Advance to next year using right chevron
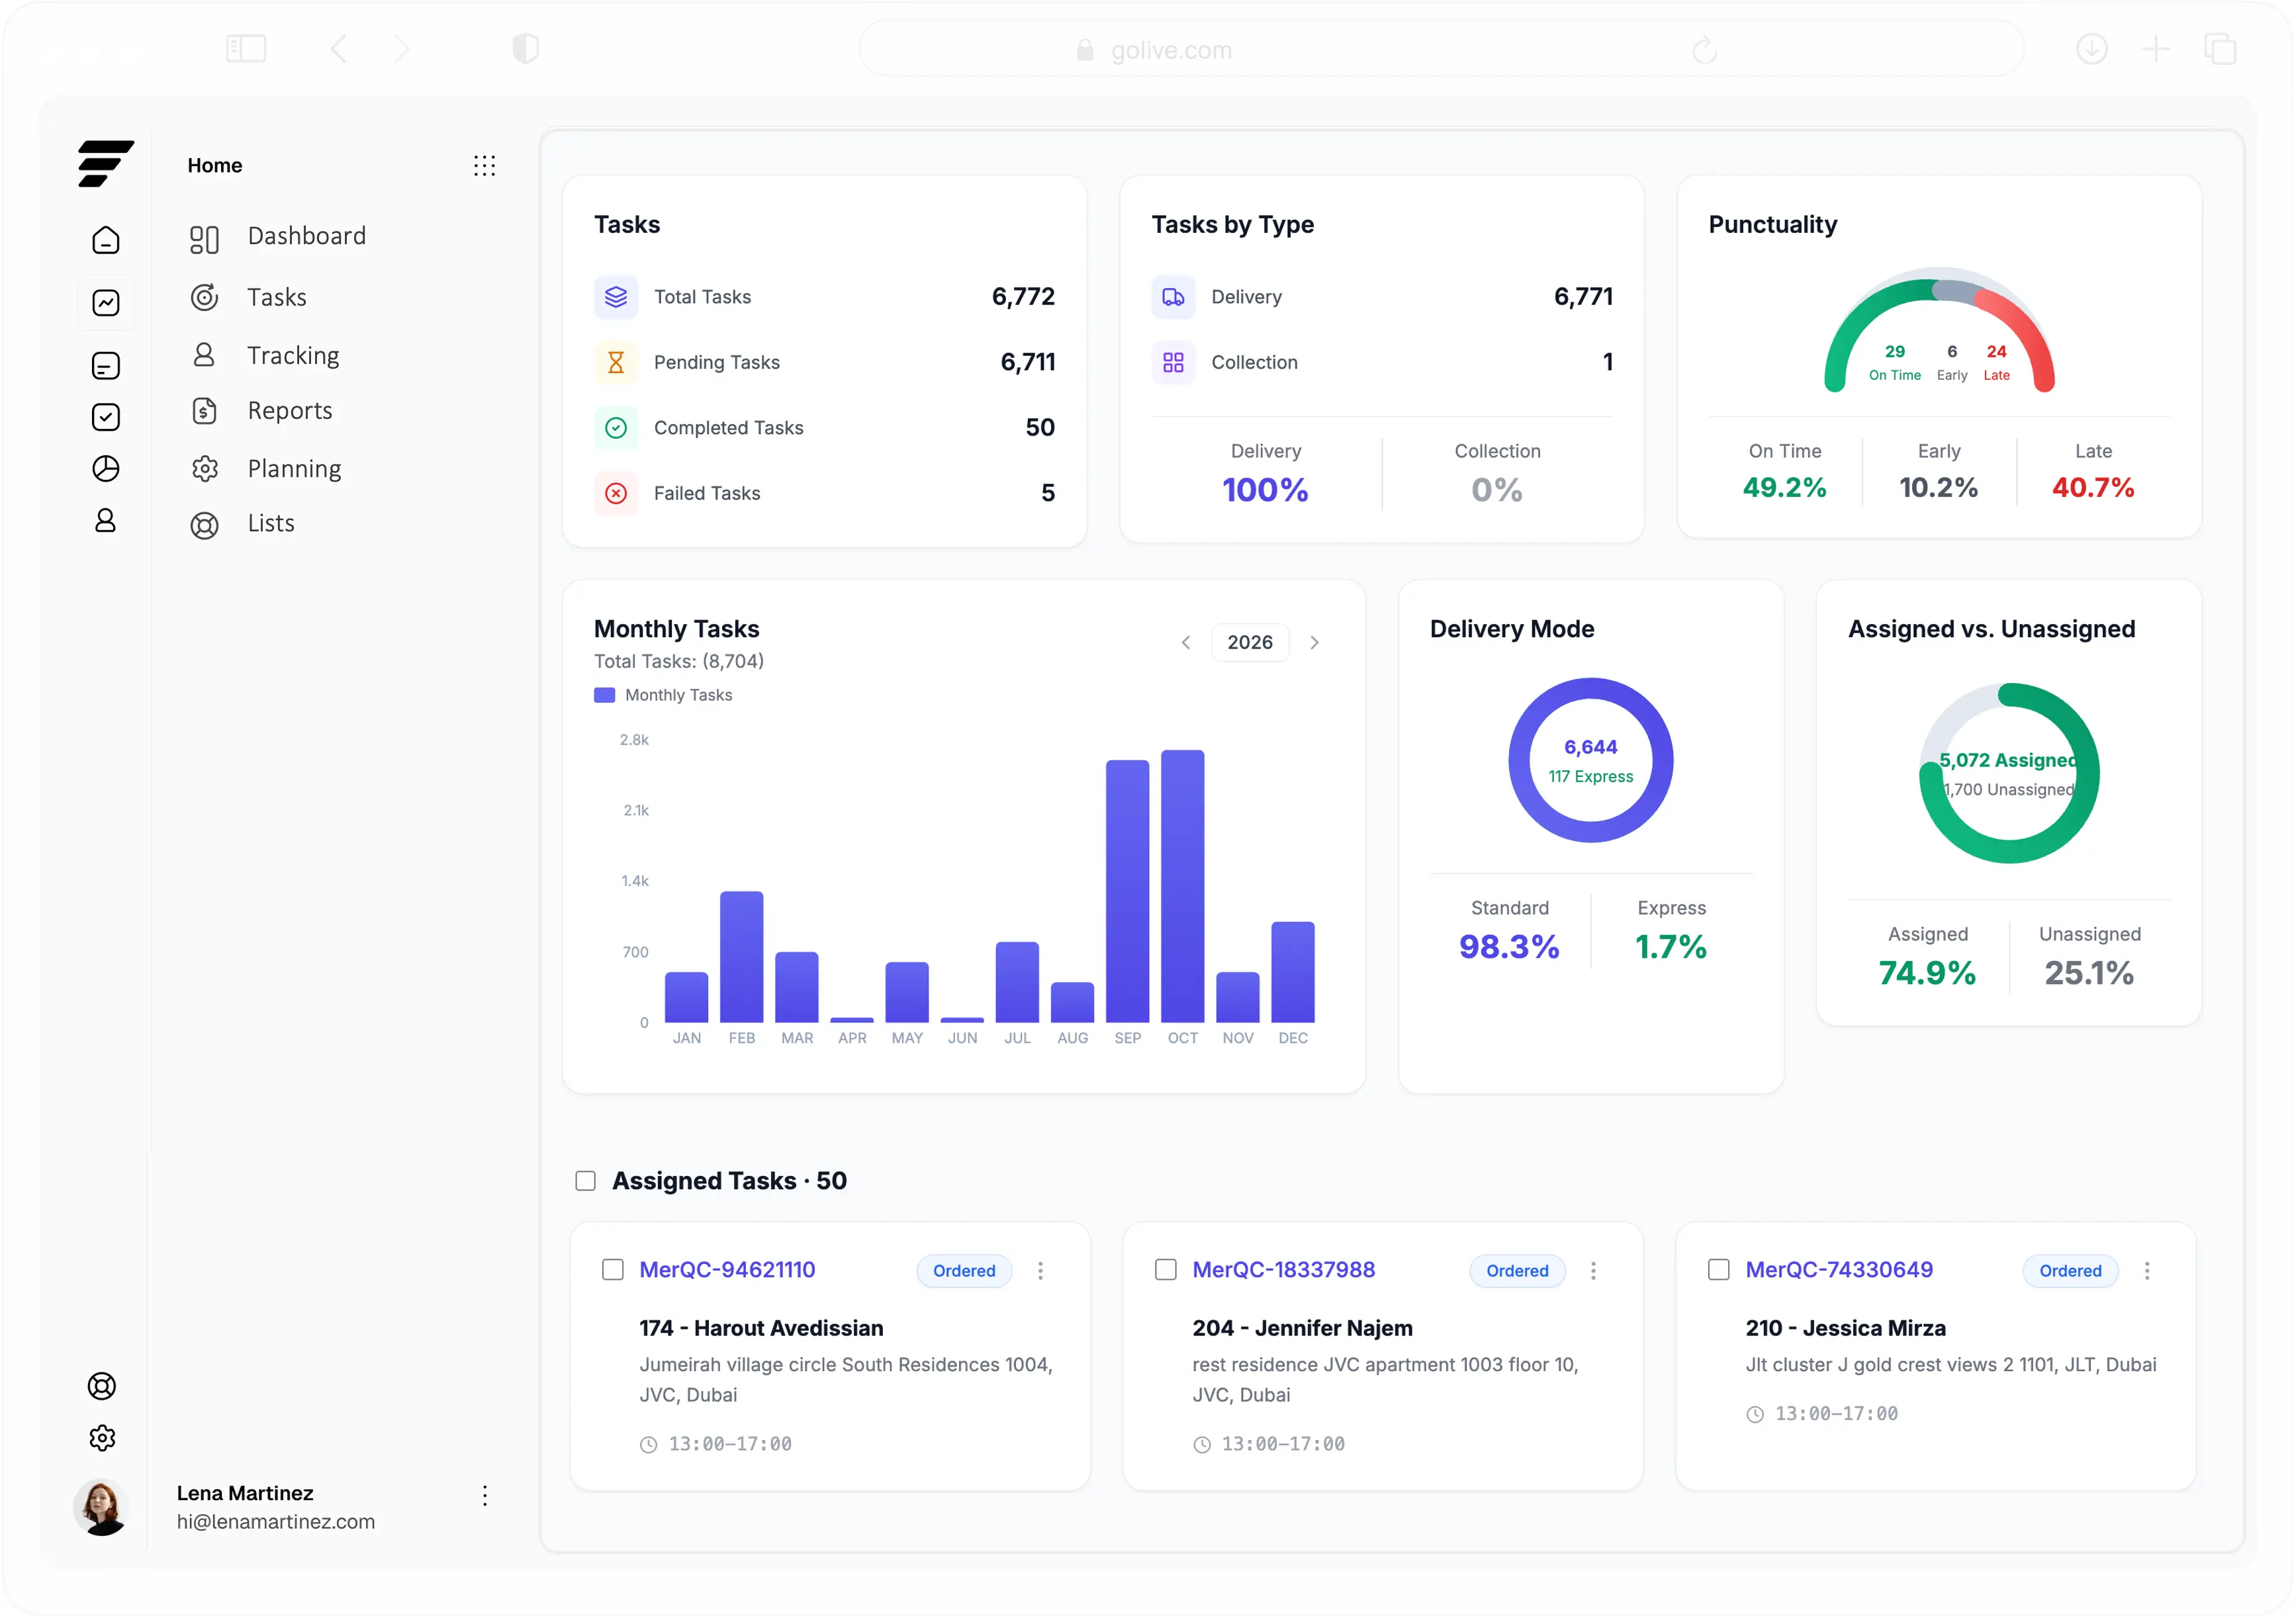This screenshot has width=2296, height=1616. [x=1315, y=642]
